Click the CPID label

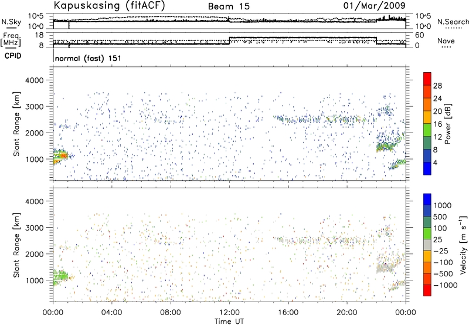coord(13,56)
